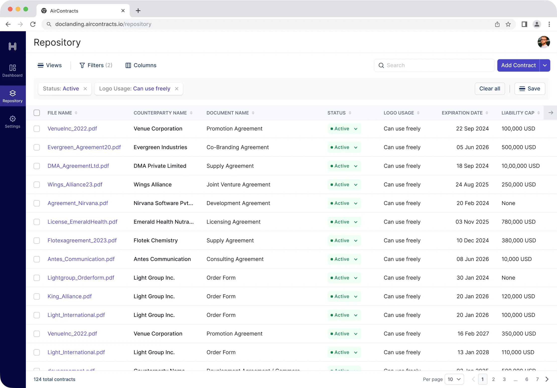Select all rows with the header checkbox
557x388 pixels.
point(37,113)
